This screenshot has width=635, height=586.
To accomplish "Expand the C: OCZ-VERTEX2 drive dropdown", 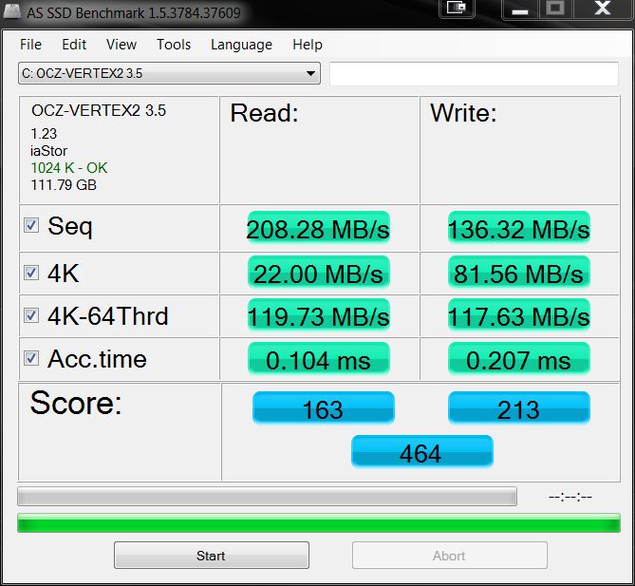I will (x=169, y=73).
